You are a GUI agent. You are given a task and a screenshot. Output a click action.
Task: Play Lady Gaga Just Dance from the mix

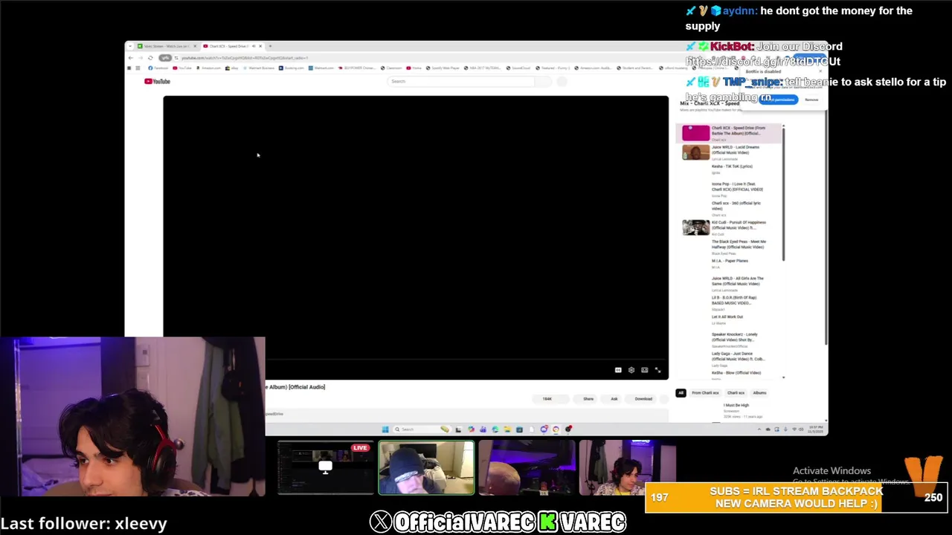coord(730,359)
